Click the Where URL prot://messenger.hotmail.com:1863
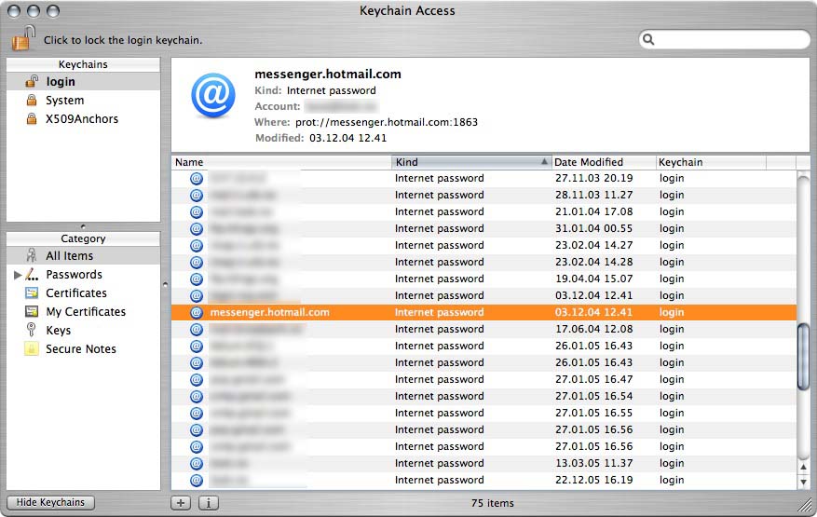This screenshot has height=517, width=817. (x=386, y=122)
